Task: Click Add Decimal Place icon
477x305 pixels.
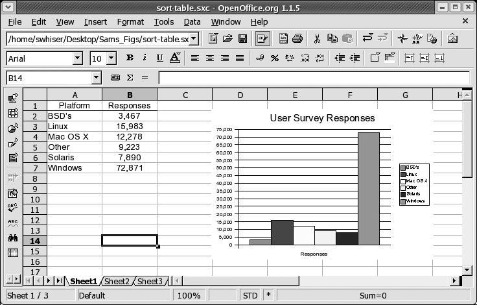Action: [x=305, y=58]
